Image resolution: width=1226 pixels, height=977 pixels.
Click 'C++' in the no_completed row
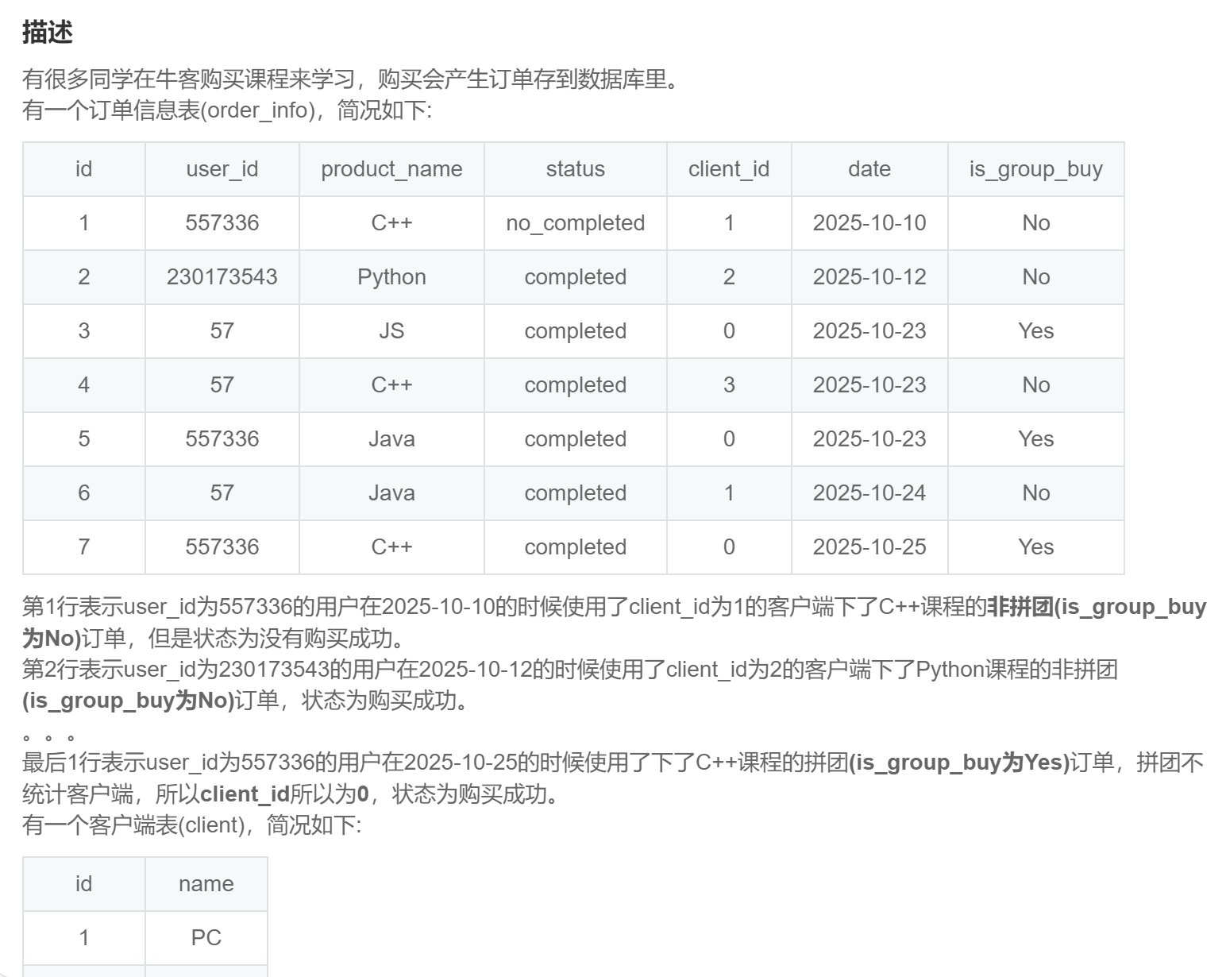[391, 223]
